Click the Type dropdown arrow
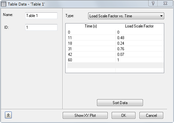This screenshot has height=123, width=174. pos(161,16)
